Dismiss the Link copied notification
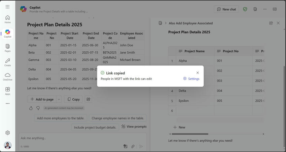 click(198, 73)
